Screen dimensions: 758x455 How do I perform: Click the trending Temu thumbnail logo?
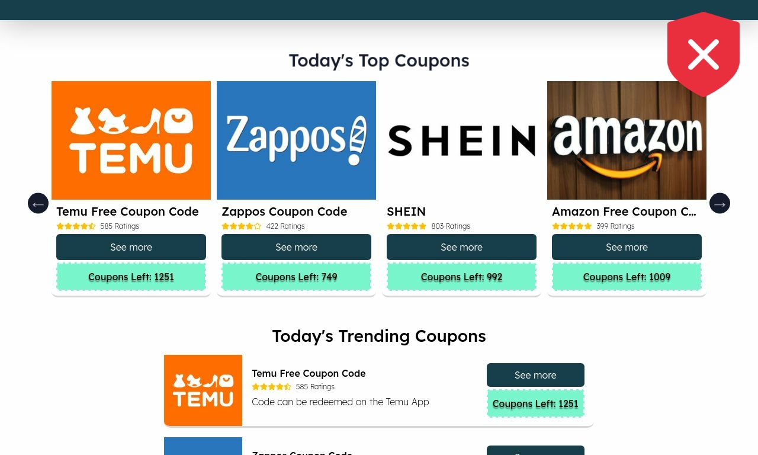[203, 390]
